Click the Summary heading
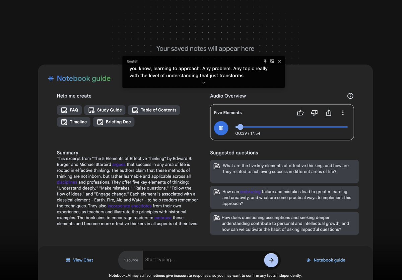The width and height of the screenshot is (402, 280). [68, 153]
